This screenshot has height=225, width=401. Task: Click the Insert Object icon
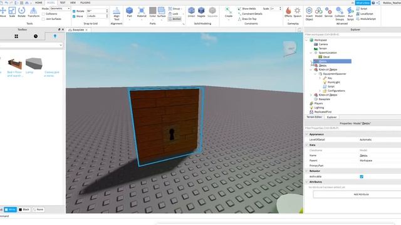coord(309,14)
